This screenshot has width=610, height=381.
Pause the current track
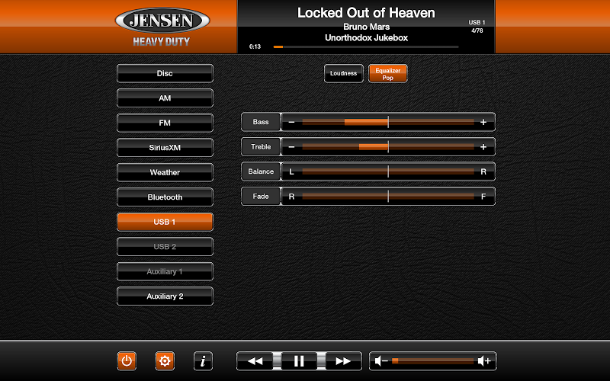299,361
